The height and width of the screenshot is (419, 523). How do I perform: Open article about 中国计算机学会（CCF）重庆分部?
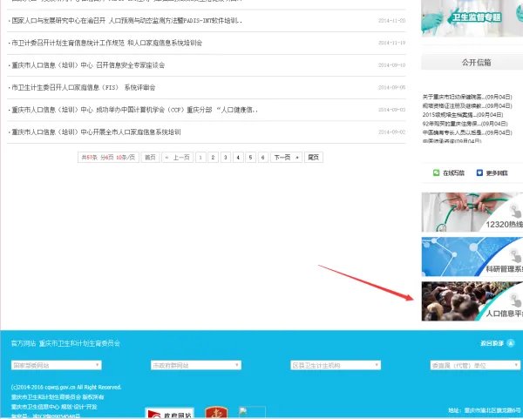[135, 110]
